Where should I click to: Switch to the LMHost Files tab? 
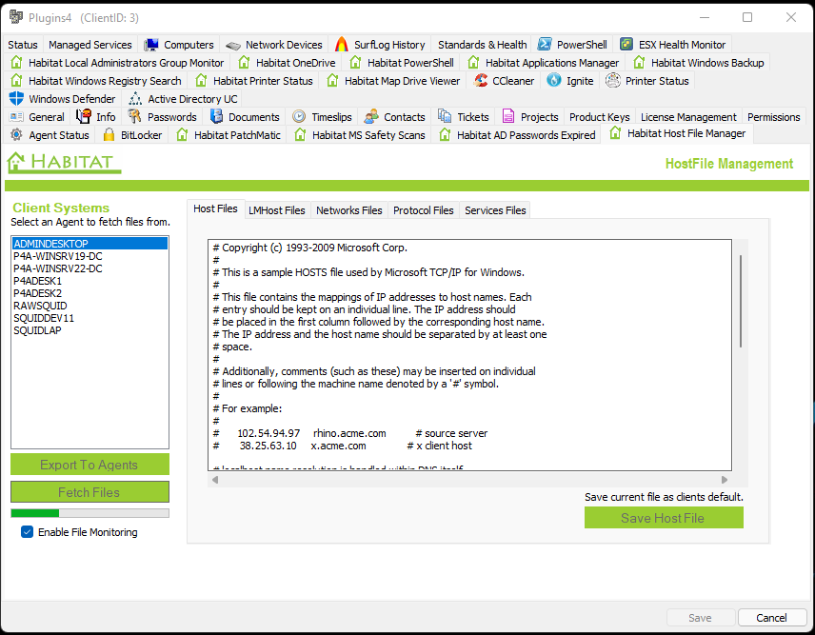pos(276,210)
